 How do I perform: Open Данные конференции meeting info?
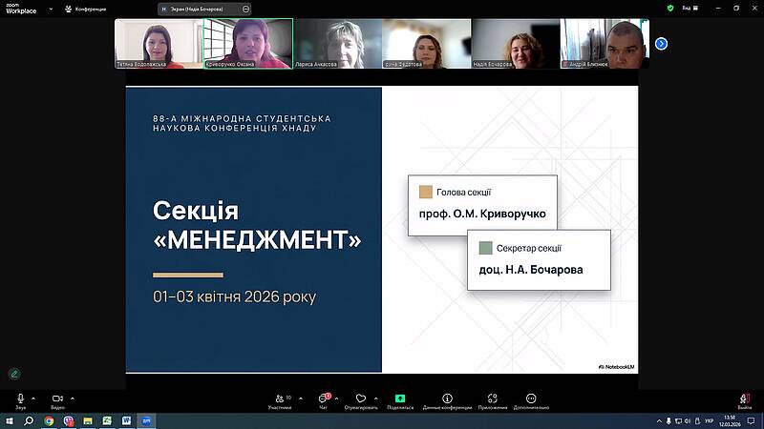(x=447, y=400)
